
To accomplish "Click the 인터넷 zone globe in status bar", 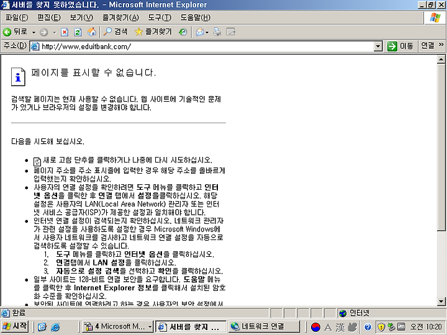I will click(343, 313).
